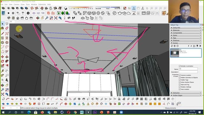
Task: Toggle Include in animation checkbox
Action: 180,66
